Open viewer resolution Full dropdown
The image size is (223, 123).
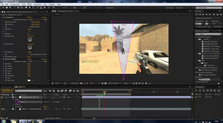pyautogui.click(x=95, y=83)
